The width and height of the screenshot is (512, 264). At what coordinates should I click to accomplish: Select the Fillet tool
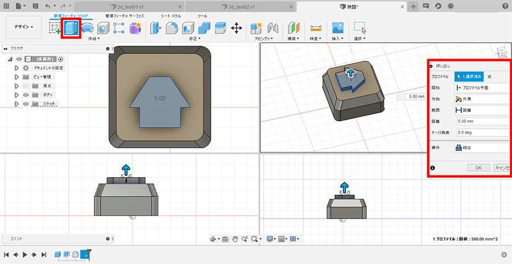point(171,28)
